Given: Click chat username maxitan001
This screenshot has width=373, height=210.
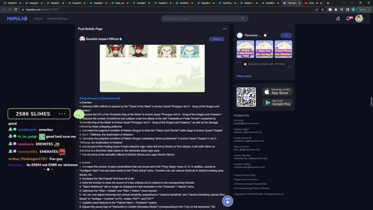Looking at the screenshot, I should 28,152.
